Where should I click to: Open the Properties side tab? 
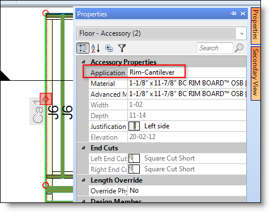click(256, 25)
